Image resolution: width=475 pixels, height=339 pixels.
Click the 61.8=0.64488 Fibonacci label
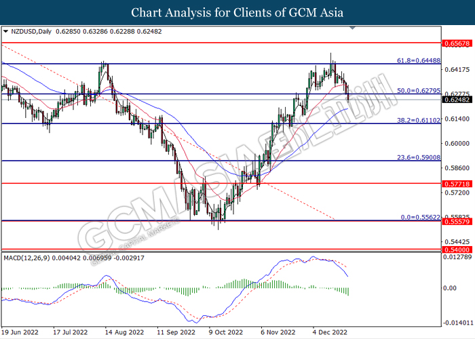pyautogui.click(x=419, y=60)
